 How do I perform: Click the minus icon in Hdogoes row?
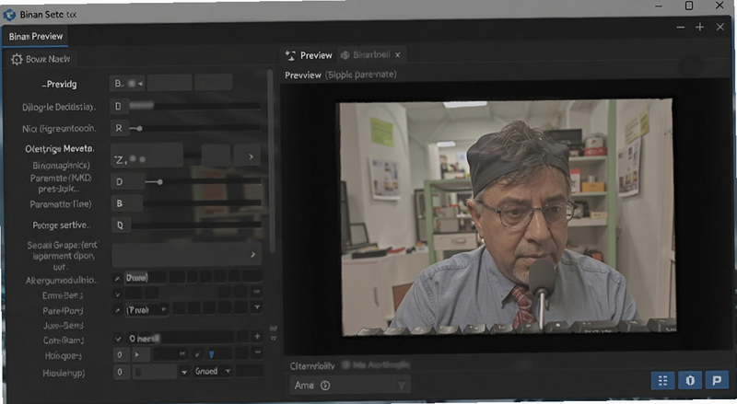[x=257, y=352]
